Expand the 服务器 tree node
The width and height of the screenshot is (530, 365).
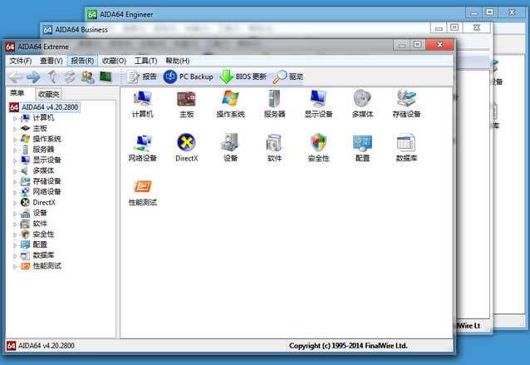pos(15,150)
